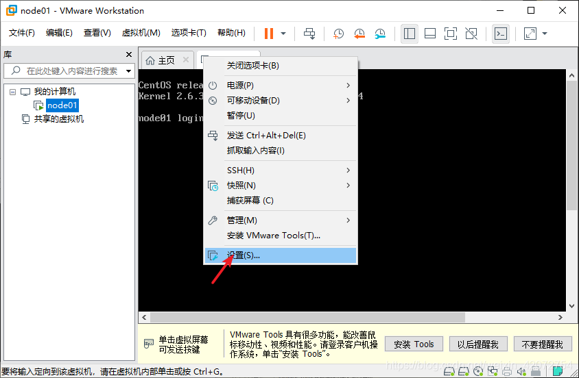Take a snapshot with the toolbar icon
579x378 pixels.
(338, 34)
